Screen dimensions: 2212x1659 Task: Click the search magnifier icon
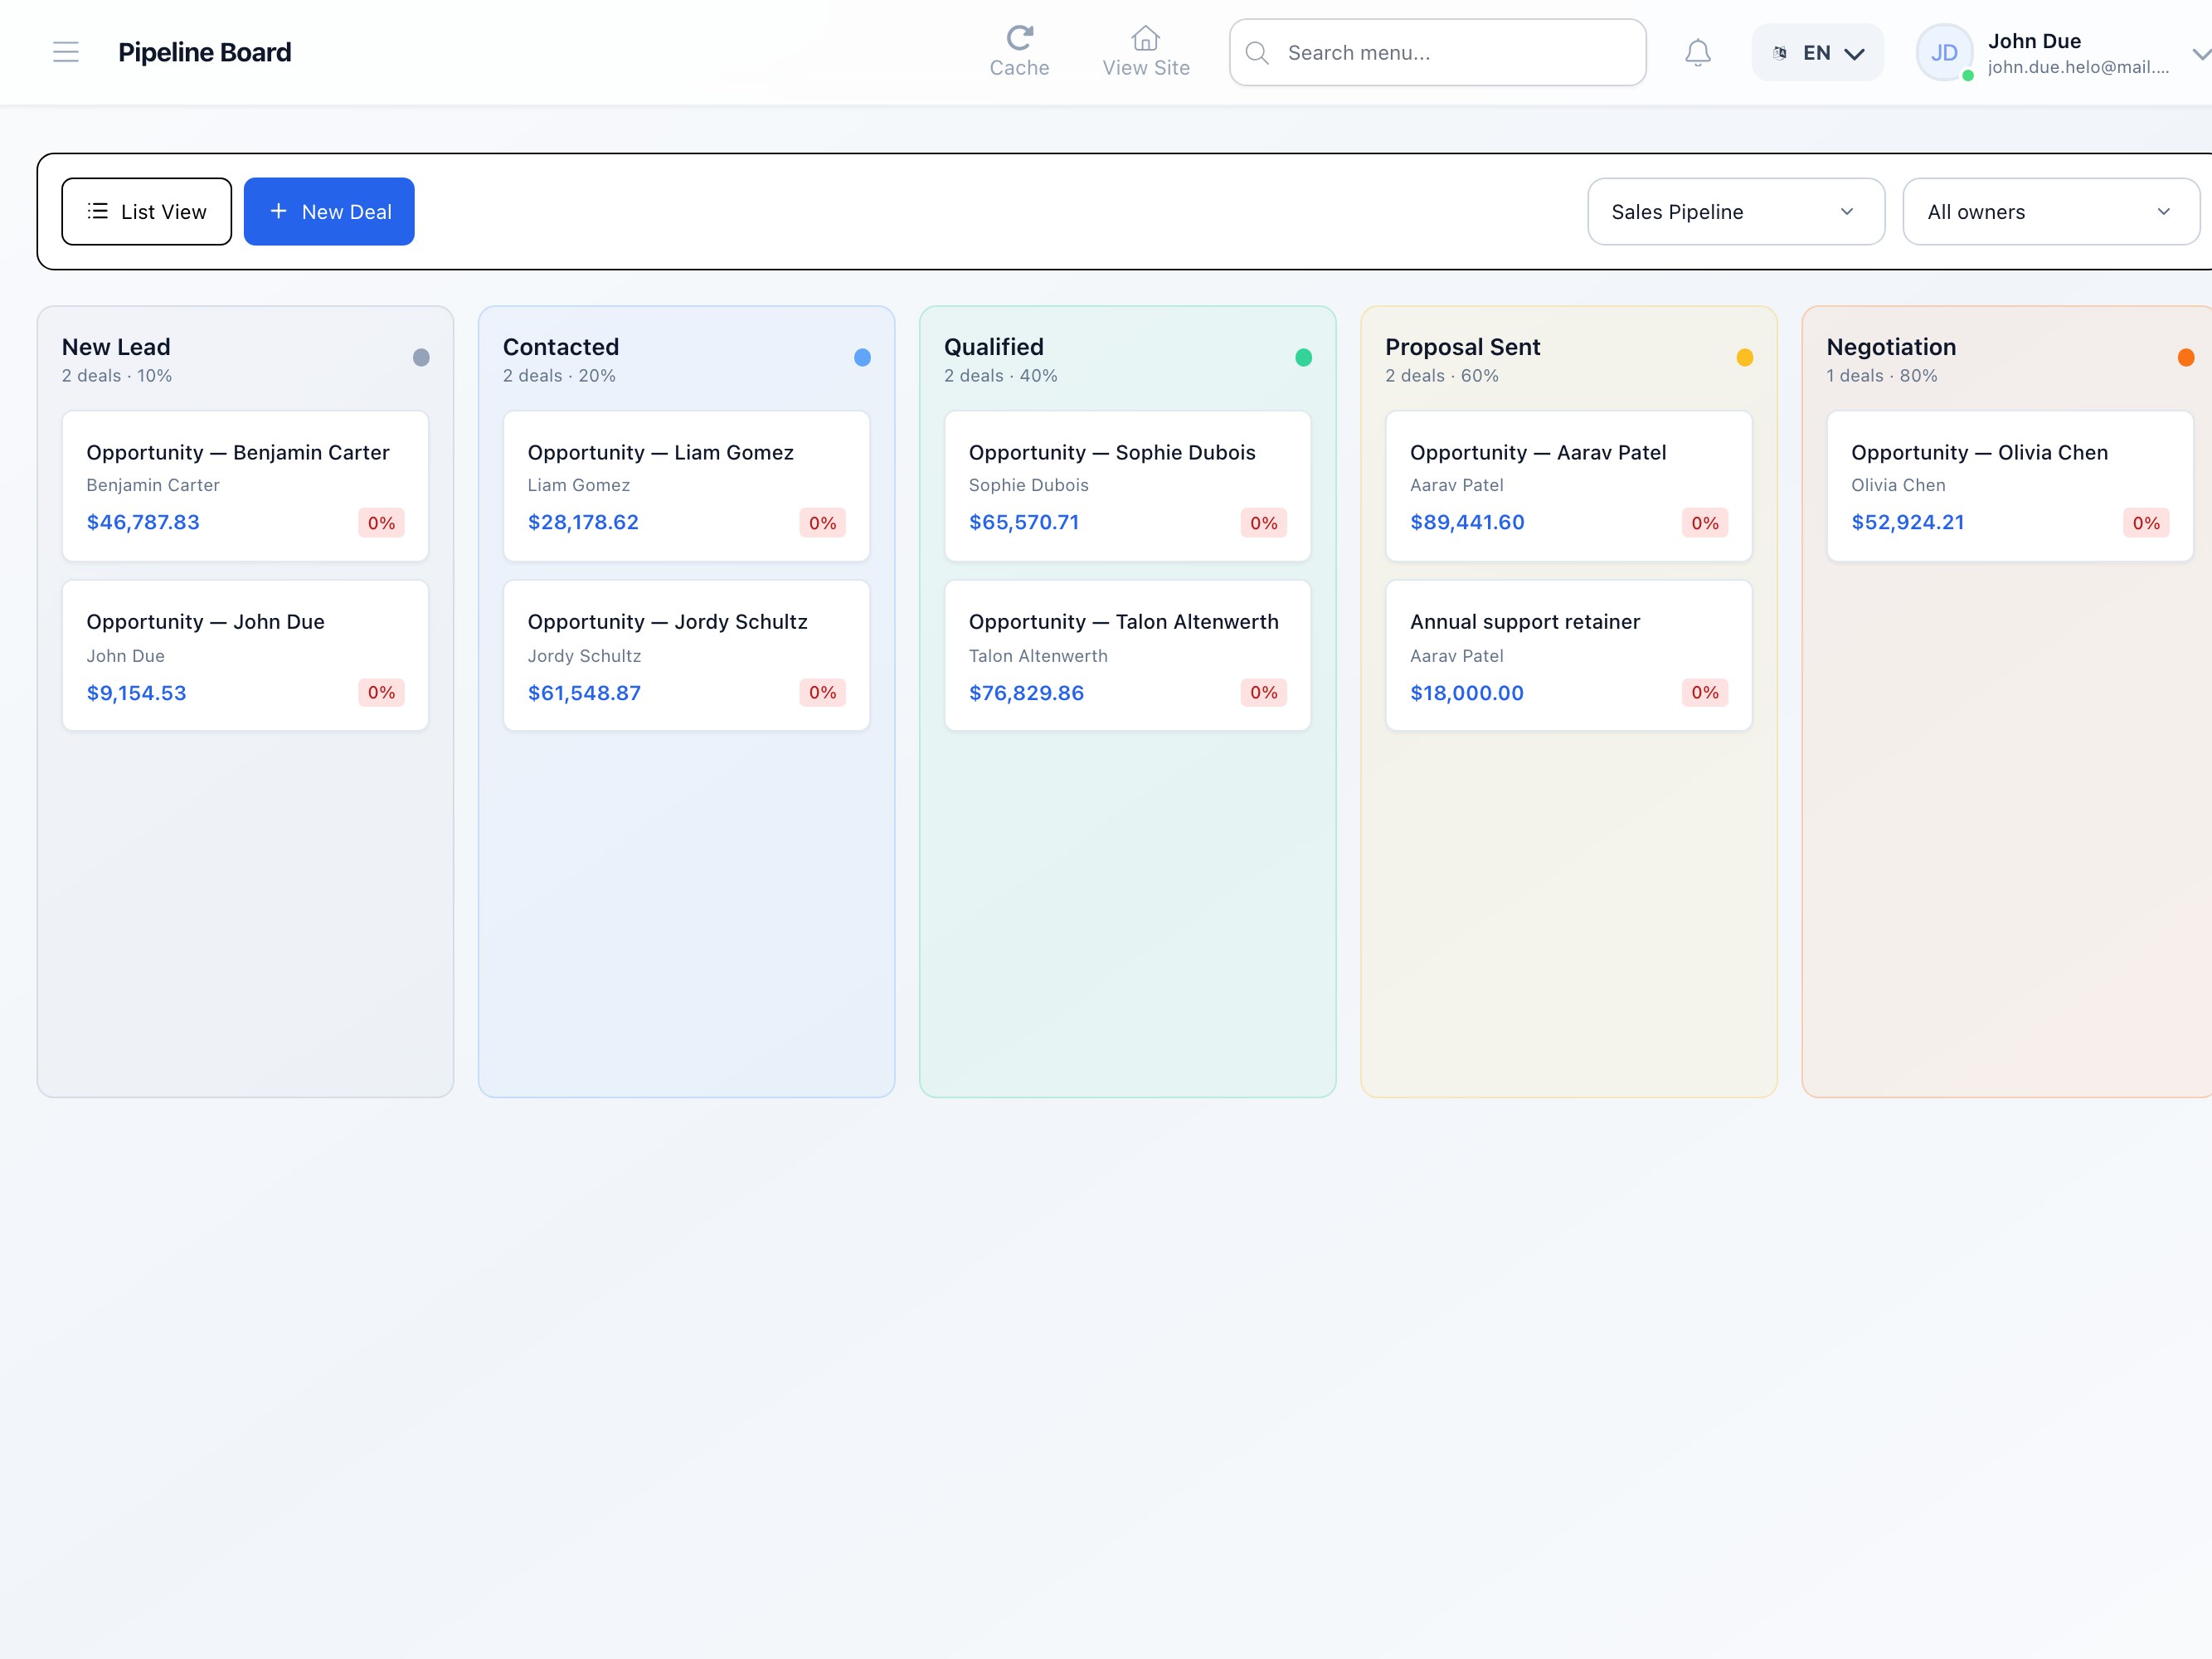coord(1257,53)
